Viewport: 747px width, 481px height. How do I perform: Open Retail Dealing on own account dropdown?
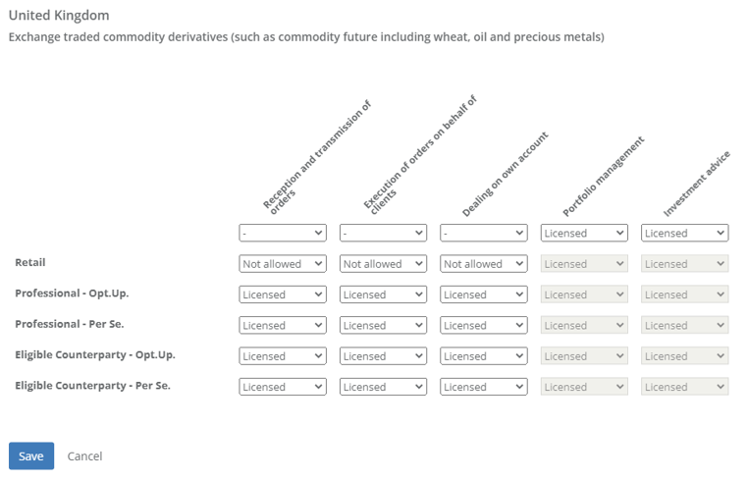[x=483, y=264]
